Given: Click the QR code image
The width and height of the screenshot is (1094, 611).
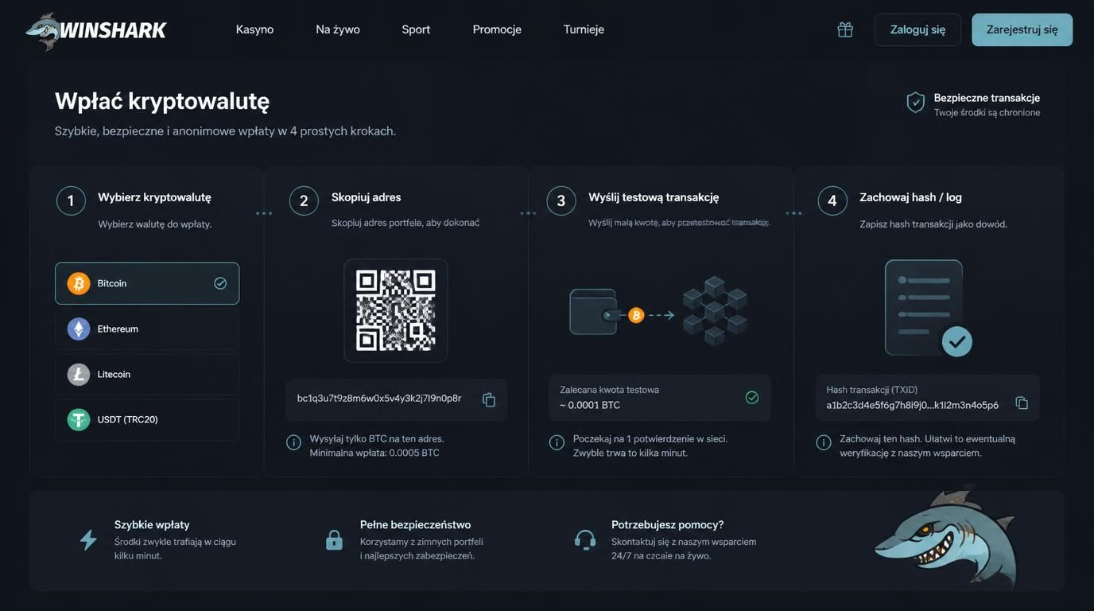Looking at the screenshot, I should (396, 310).
